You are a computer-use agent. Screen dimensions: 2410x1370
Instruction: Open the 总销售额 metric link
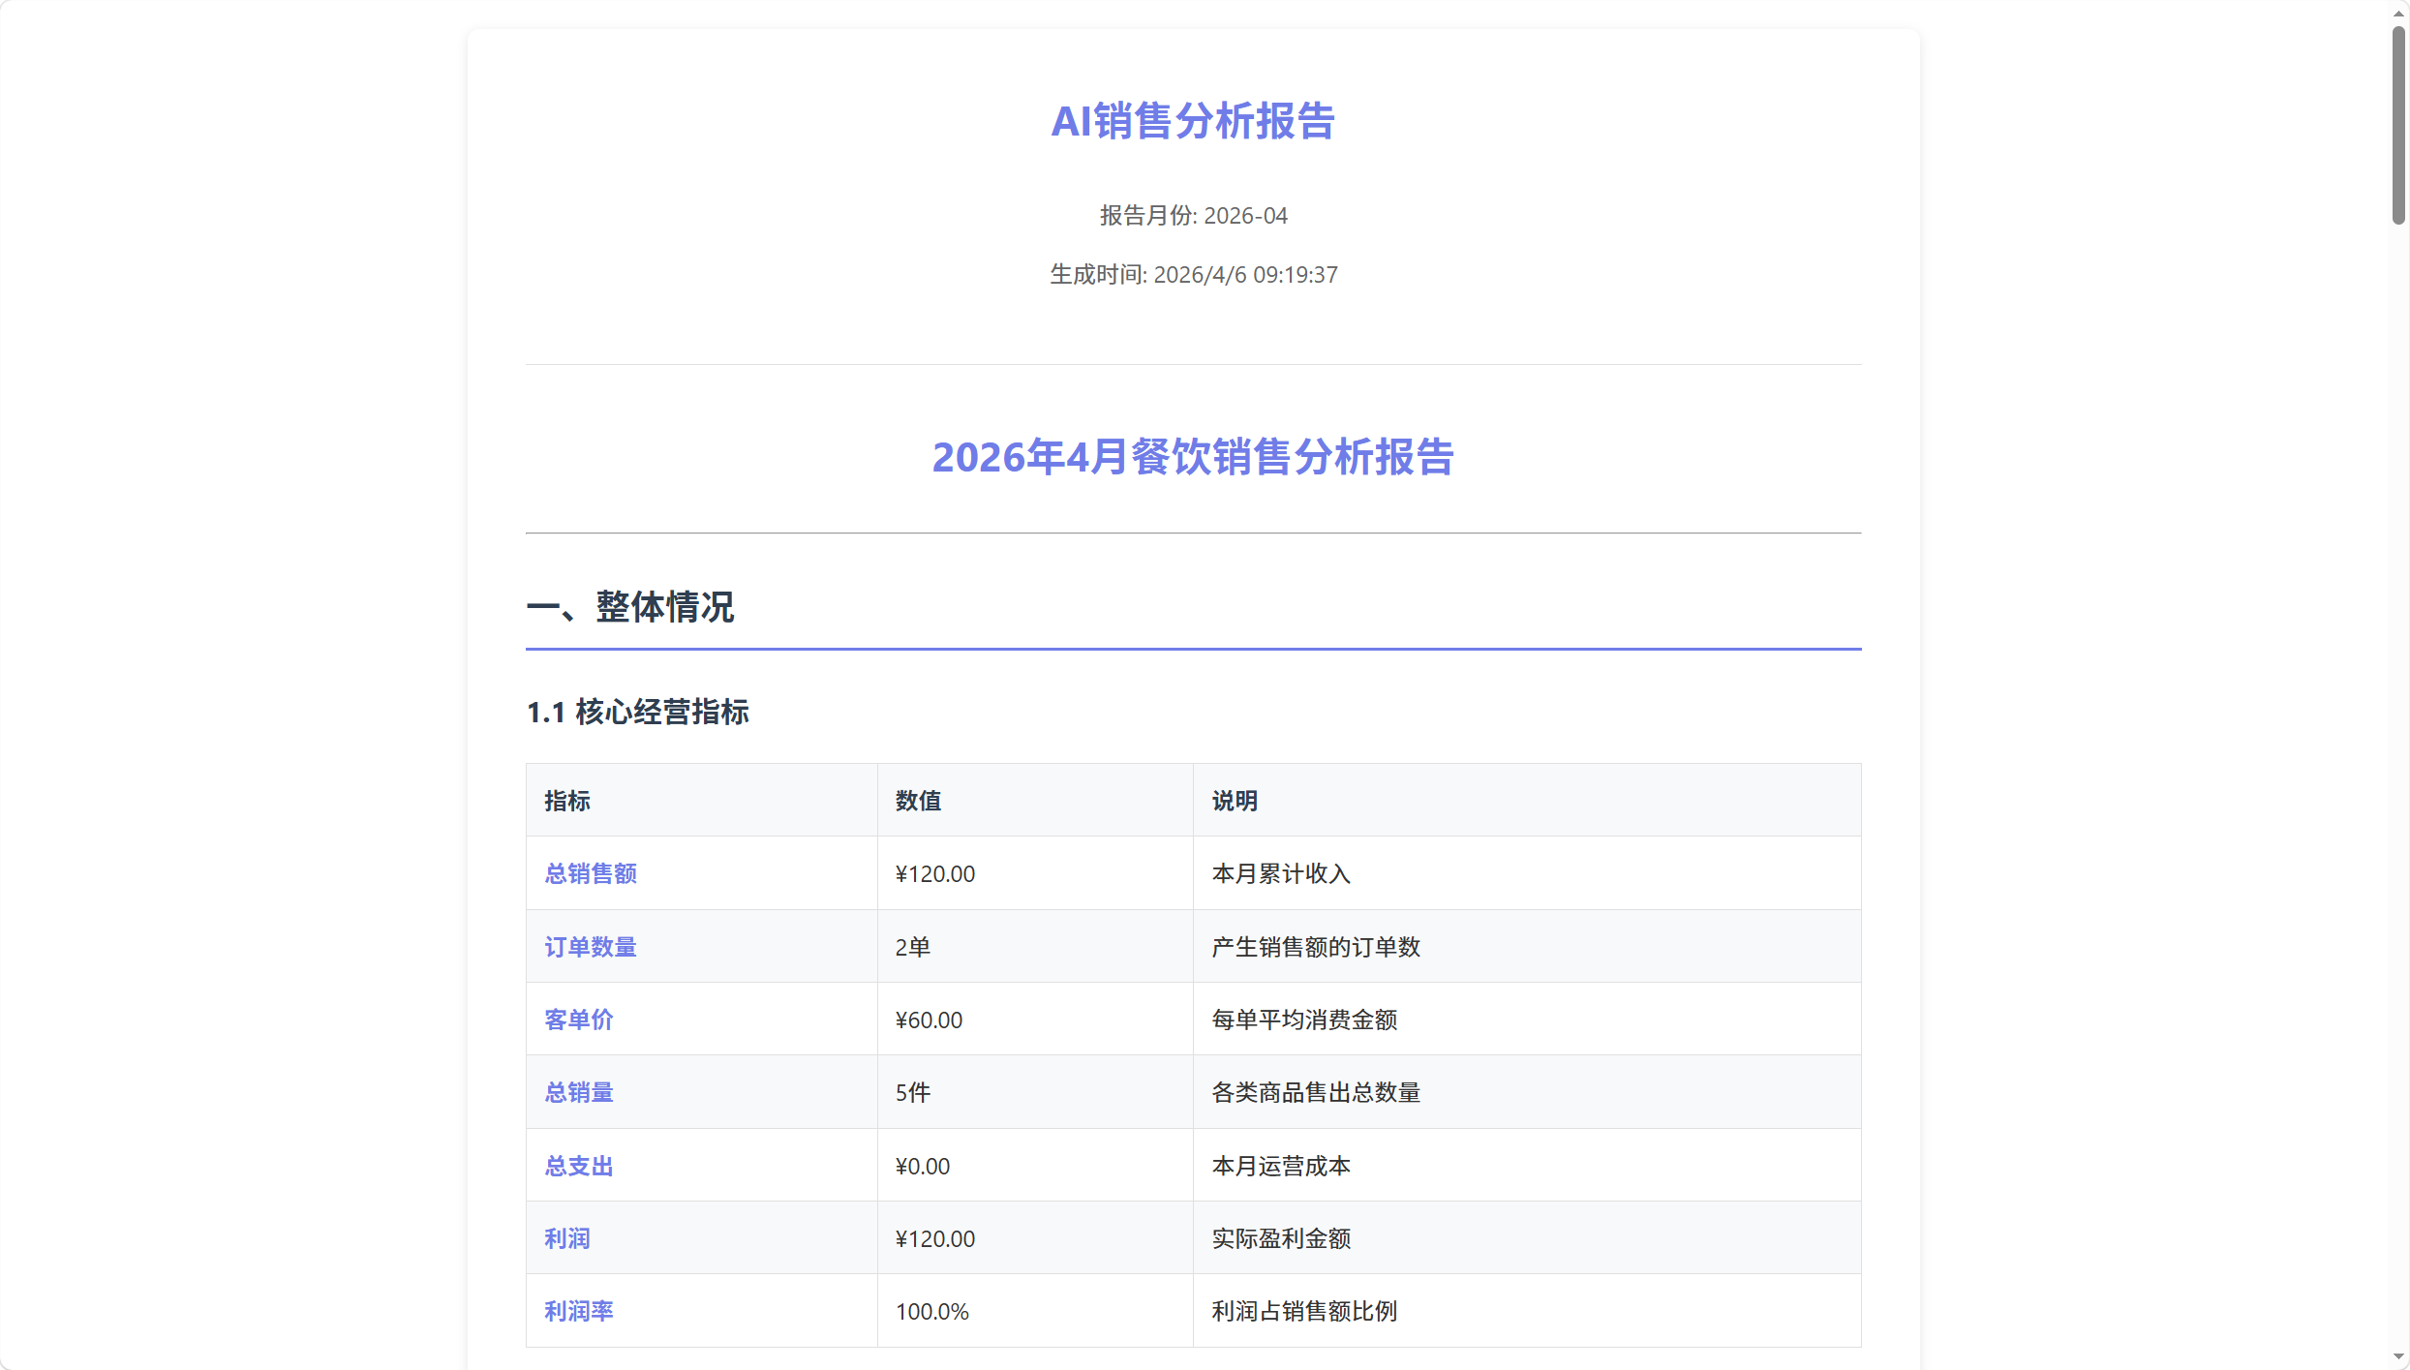tap(590, 873)
